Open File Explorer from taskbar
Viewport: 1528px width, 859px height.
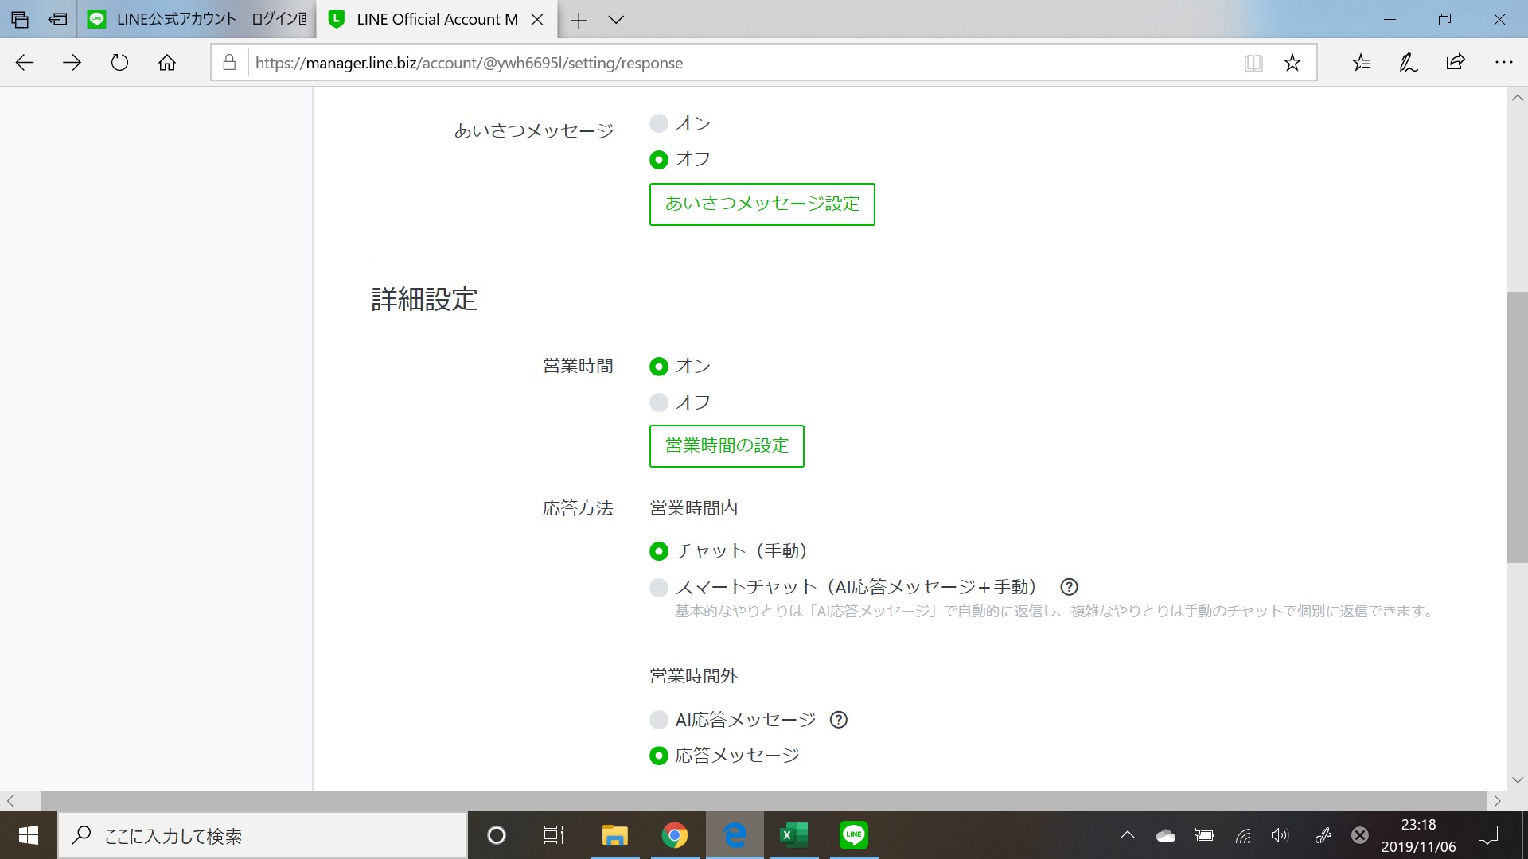tap(614, 835)
